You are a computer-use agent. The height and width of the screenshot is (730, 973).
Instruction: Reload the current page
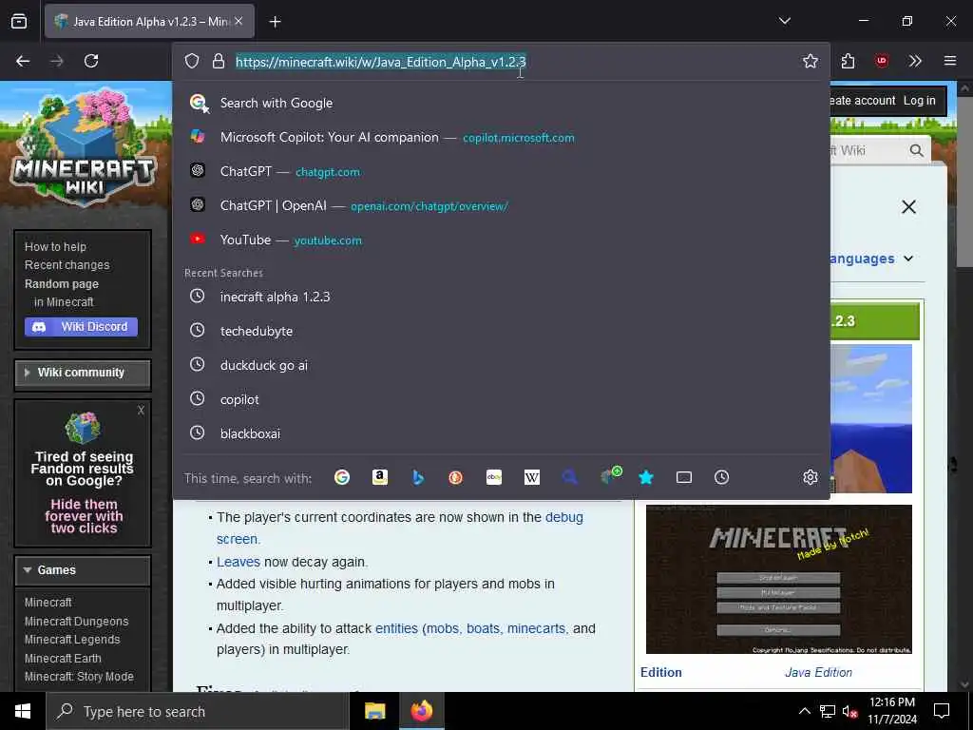tap(91, 61)
